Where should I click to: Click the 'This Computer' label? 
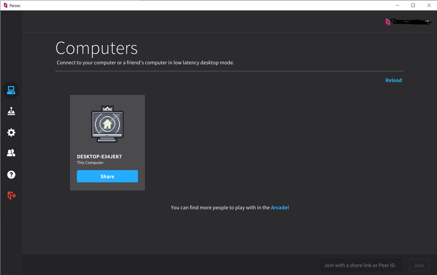click(x=90, y=163)
